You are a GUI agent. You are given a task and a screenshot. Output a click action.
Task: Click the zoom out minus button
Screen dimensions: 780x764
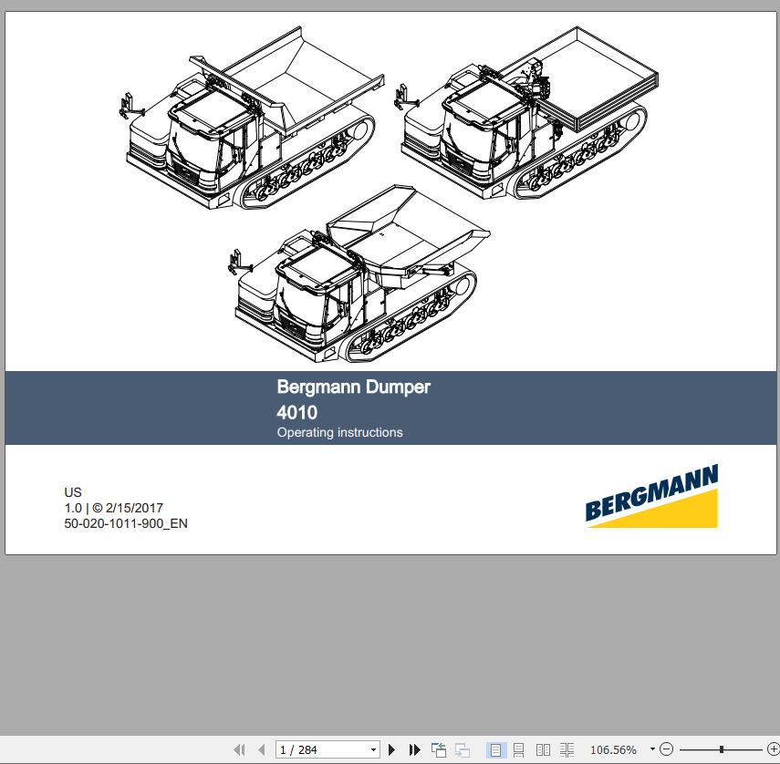[x=666, y=749]
